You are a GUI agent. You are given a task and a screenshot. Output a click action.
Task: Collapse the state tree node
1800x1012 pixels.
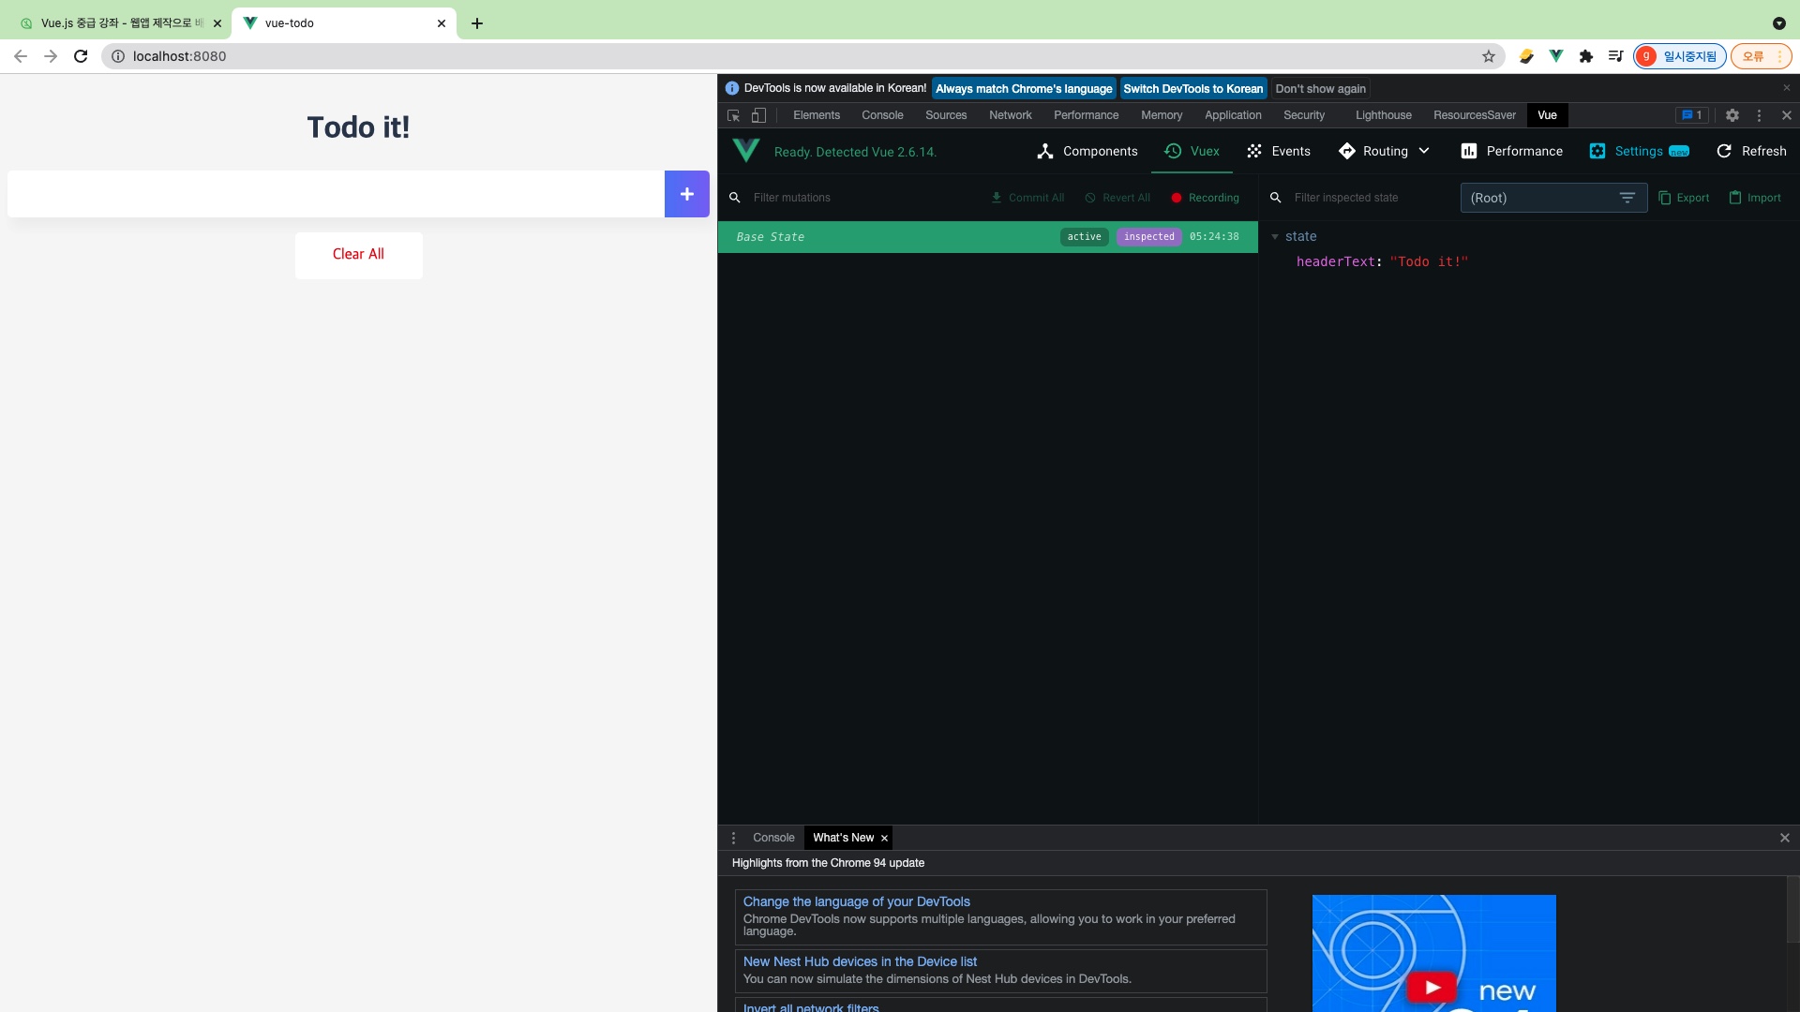coord(1275,237)
